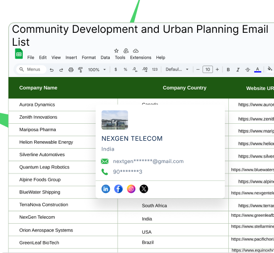Image resolution: width=274 pixels, height=253 pixels.
Task: Open the Default font dropdown
Action: pyautogui.click(x=177, y=70)
